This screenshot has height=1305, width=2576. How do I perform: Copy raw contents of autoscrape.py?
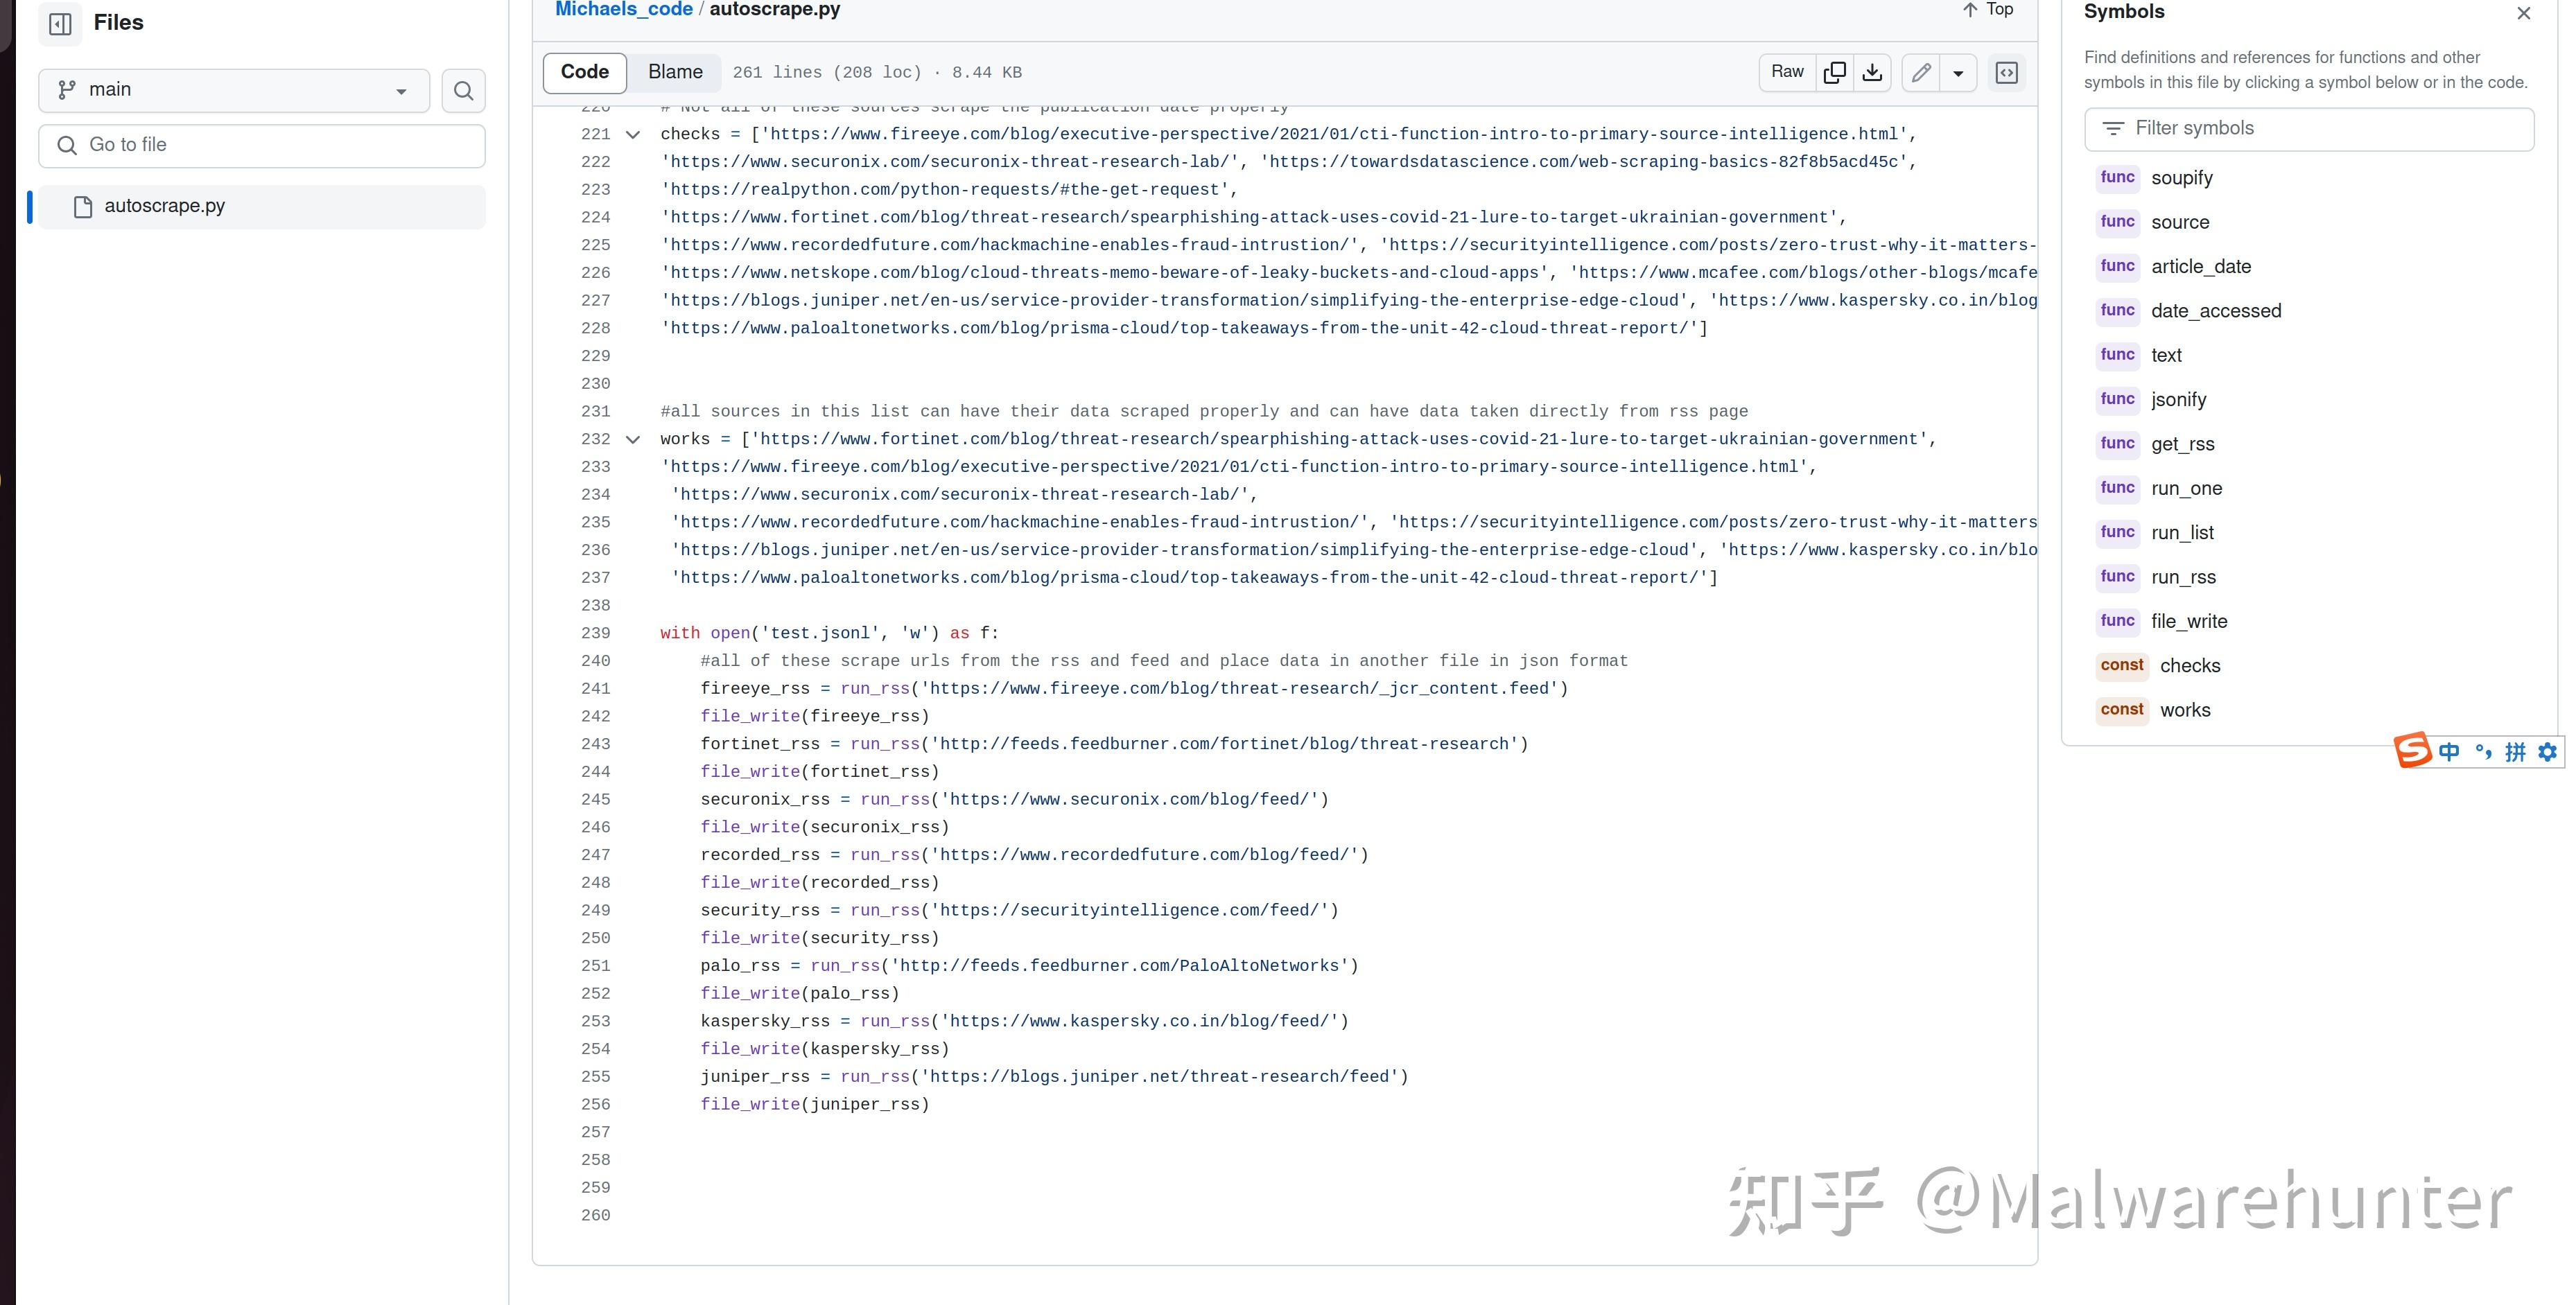pos(1835,72)
